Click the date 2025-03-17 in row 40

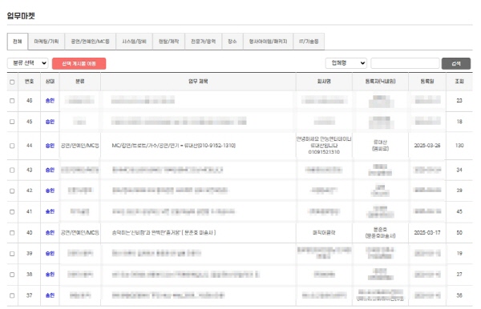click(x=427, y=232)
